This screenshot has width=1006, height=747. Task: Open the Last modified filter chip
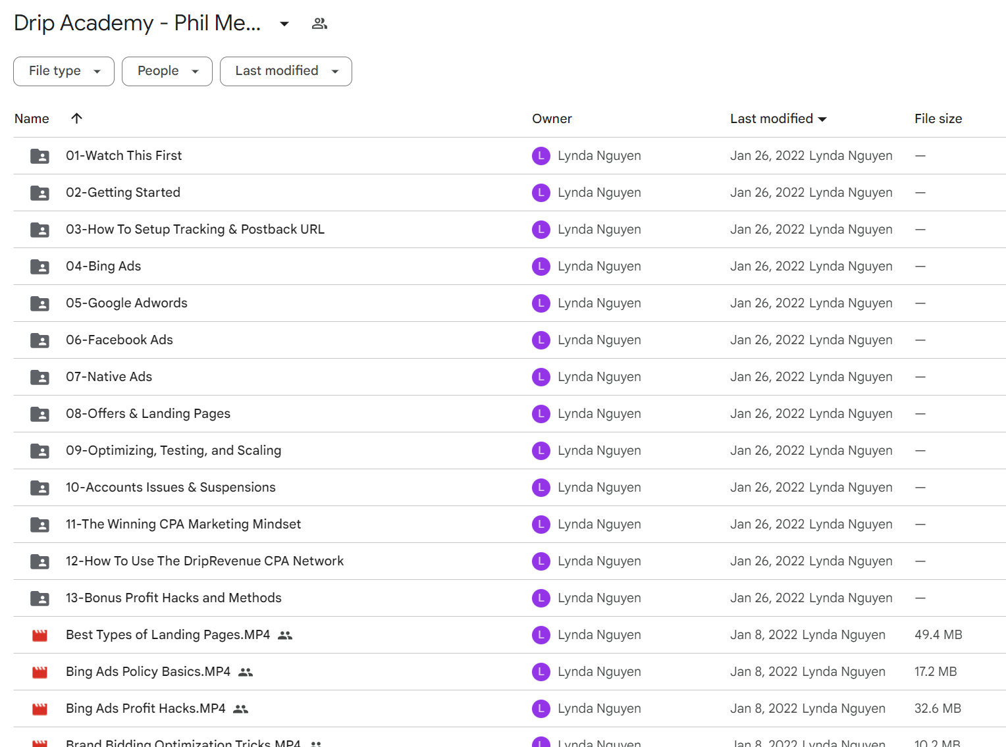[286, 71]
